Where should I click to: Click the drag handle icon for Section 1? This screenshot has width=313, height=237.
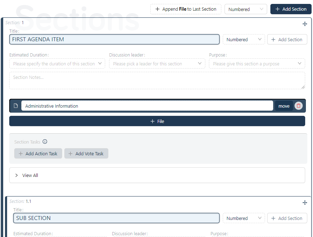(x=305, y=24)
